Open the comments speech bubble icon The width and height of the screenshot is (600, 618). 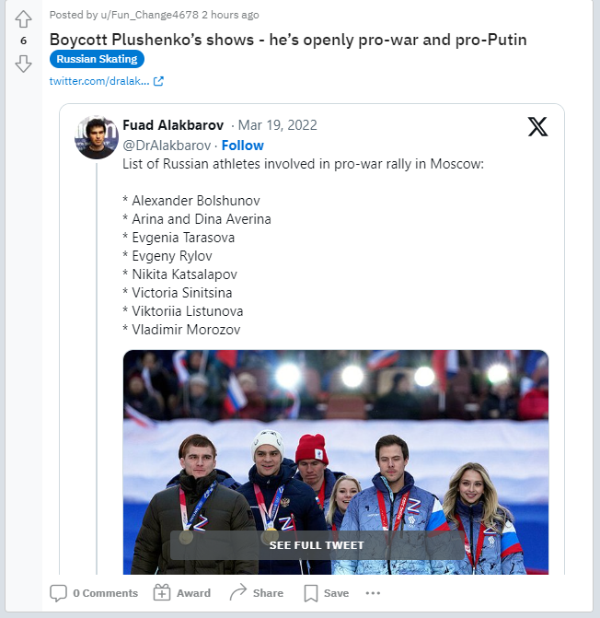[58, 592]
